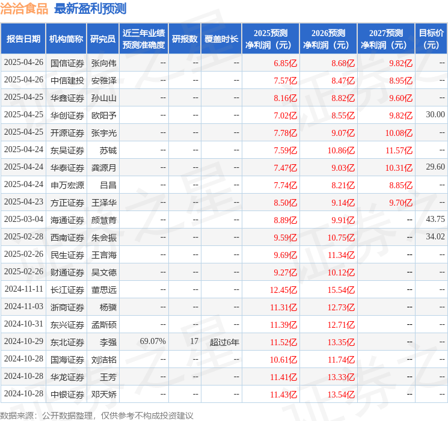This screenshot has height=421, width=448.
Task: Select the 机构简称 column header
Action: pyautogui.click(x=66, y=39)
